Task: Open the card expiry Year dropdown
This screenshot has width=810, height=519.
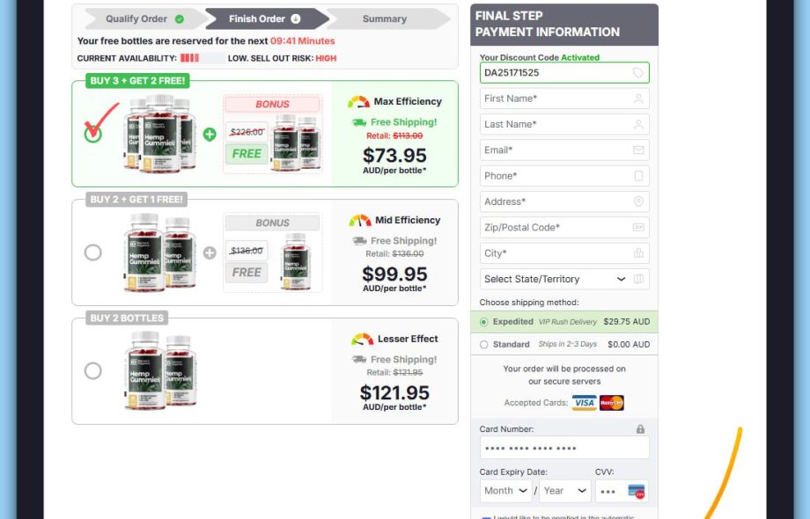Action: point(564,491)
